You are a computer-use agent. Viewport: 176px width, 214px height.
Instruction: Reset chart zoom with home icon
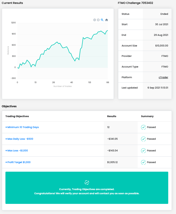tap(106, 20)
